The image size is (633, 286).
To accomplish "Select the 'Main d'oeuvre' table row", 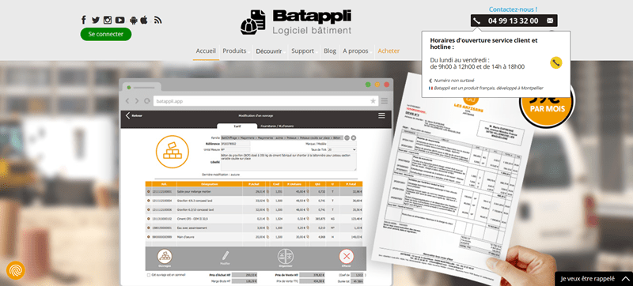I will [x=254, y=237].
